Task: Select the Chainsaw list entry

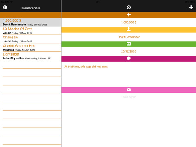Action: (31, 39)
